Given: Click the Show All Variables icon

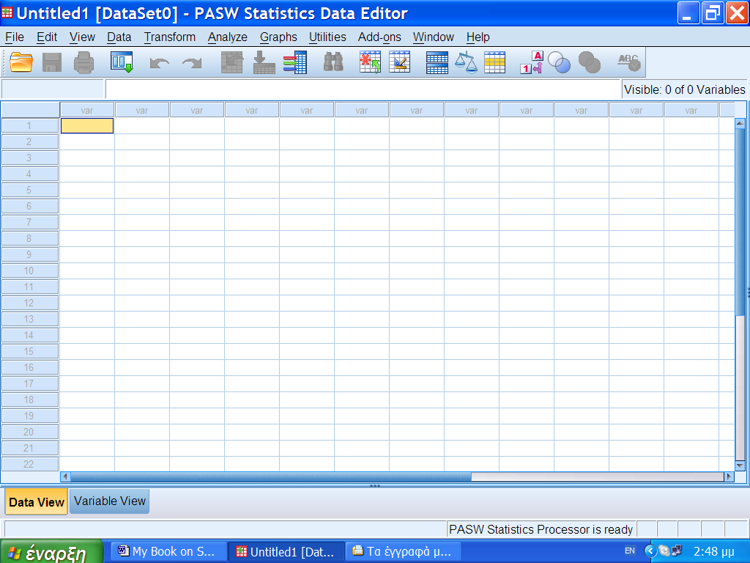Looking at the screenshot, I should click(590, 62).
